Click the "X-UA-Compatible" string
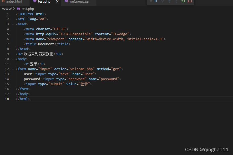 [75, 34]
